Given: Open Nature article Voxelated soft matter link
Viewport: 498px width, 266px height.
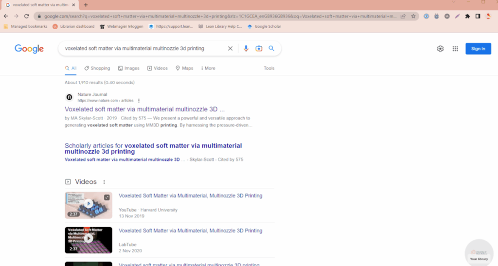Looking at the screenshot, I should [x=144, y=109].
